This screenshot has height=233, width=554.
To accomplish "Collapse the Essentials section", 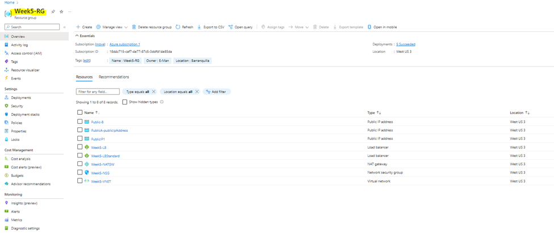I will (x=85, y=36).
